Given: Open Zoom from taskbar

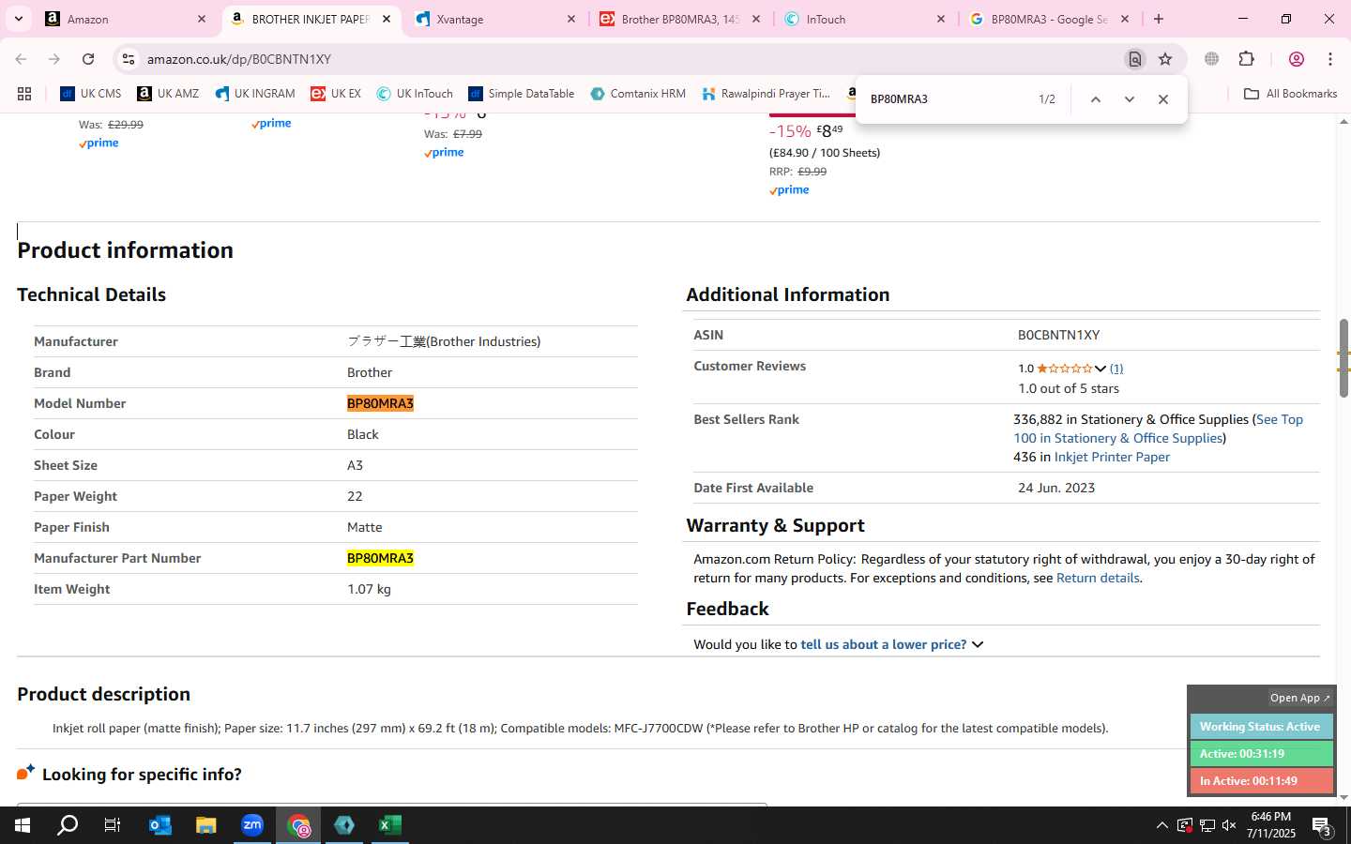Looking at the screenshot, I should point(252,825).
